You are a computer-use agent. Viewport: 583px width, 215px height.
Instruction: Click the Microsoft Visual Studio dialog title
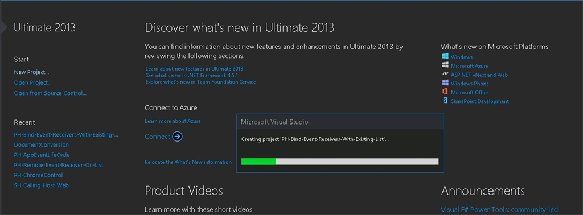tap(274, 122)
